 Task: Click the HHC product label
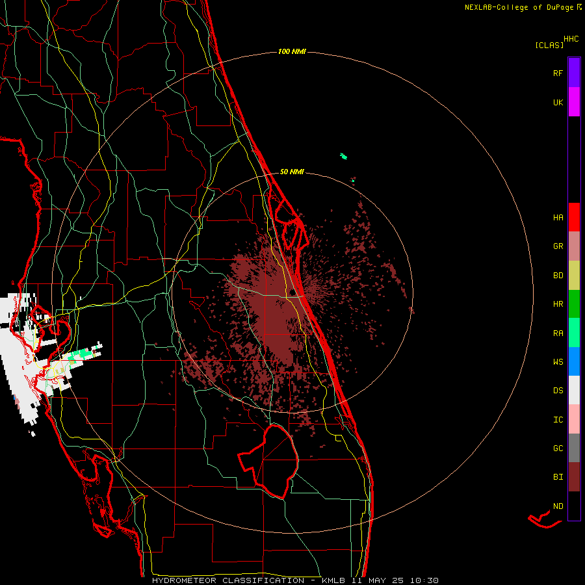click(571, 39)
